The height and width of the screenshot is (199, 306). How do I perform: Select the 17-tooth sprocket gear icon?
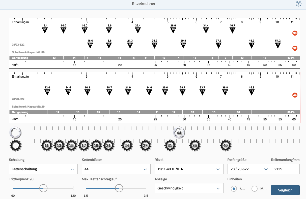(x=84, y=146)
